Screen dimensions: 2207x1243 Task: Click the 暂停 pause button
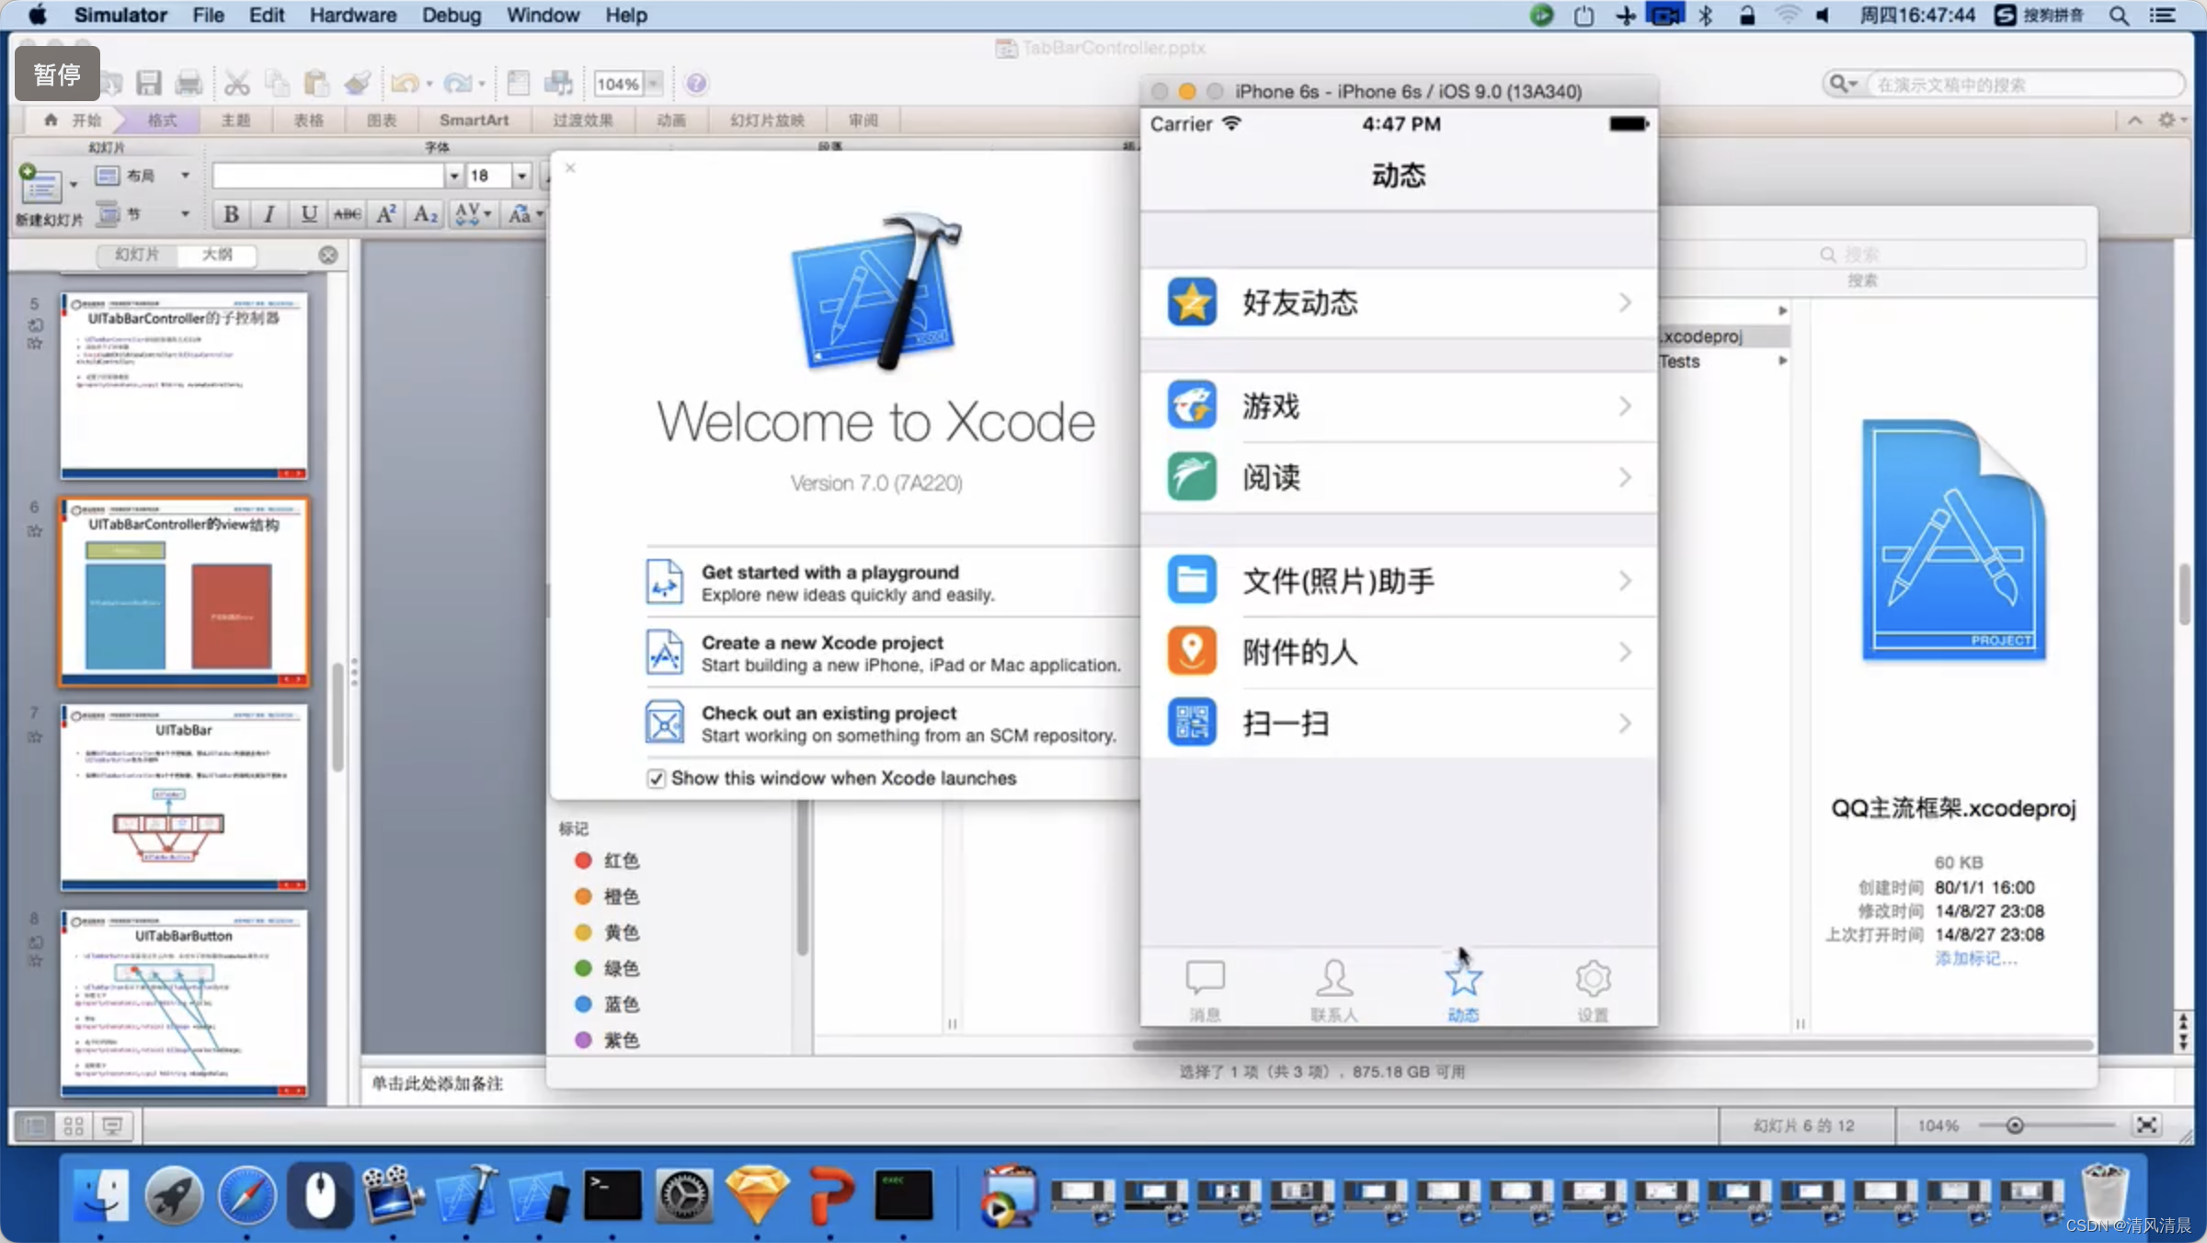(57, 74)
